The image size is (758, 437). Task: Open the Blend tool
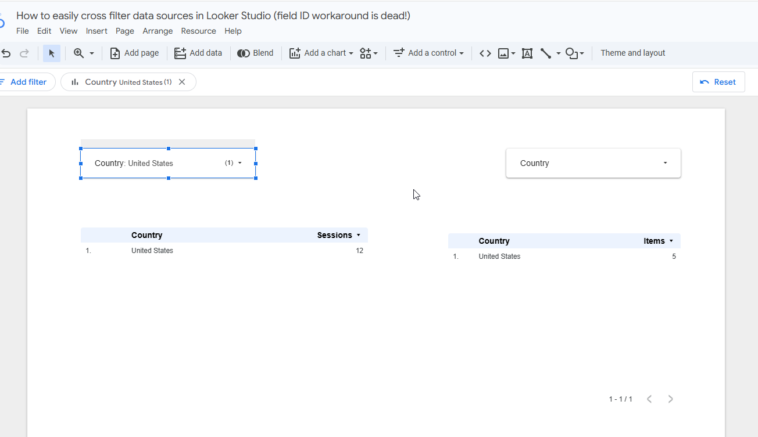click(x=255, y=53)
